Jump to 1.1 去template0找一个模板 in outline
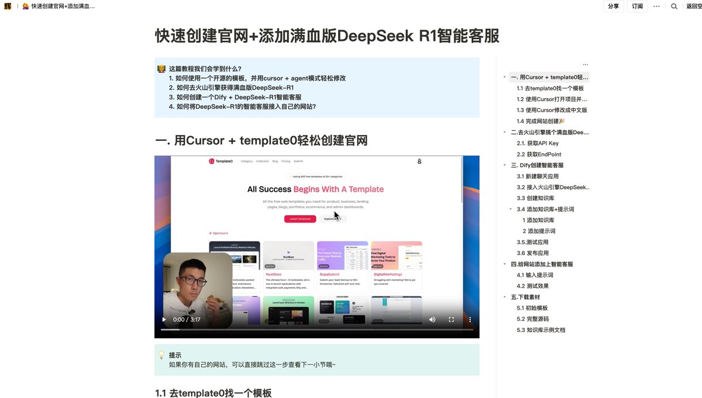702x398 pixels. click(550, 88)
